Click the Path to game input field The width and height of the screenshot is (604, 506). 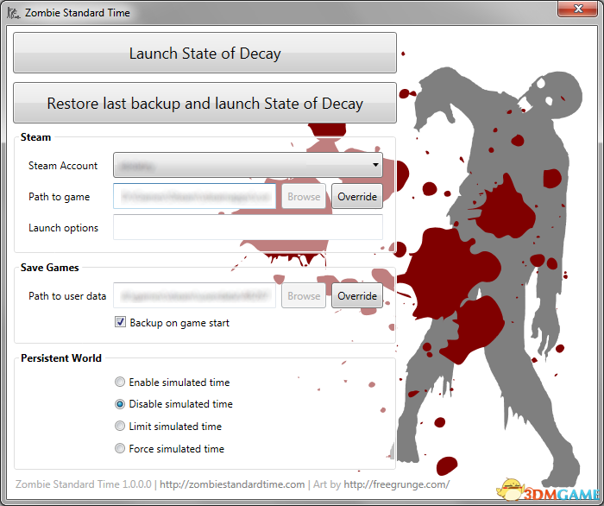[194, 196]
